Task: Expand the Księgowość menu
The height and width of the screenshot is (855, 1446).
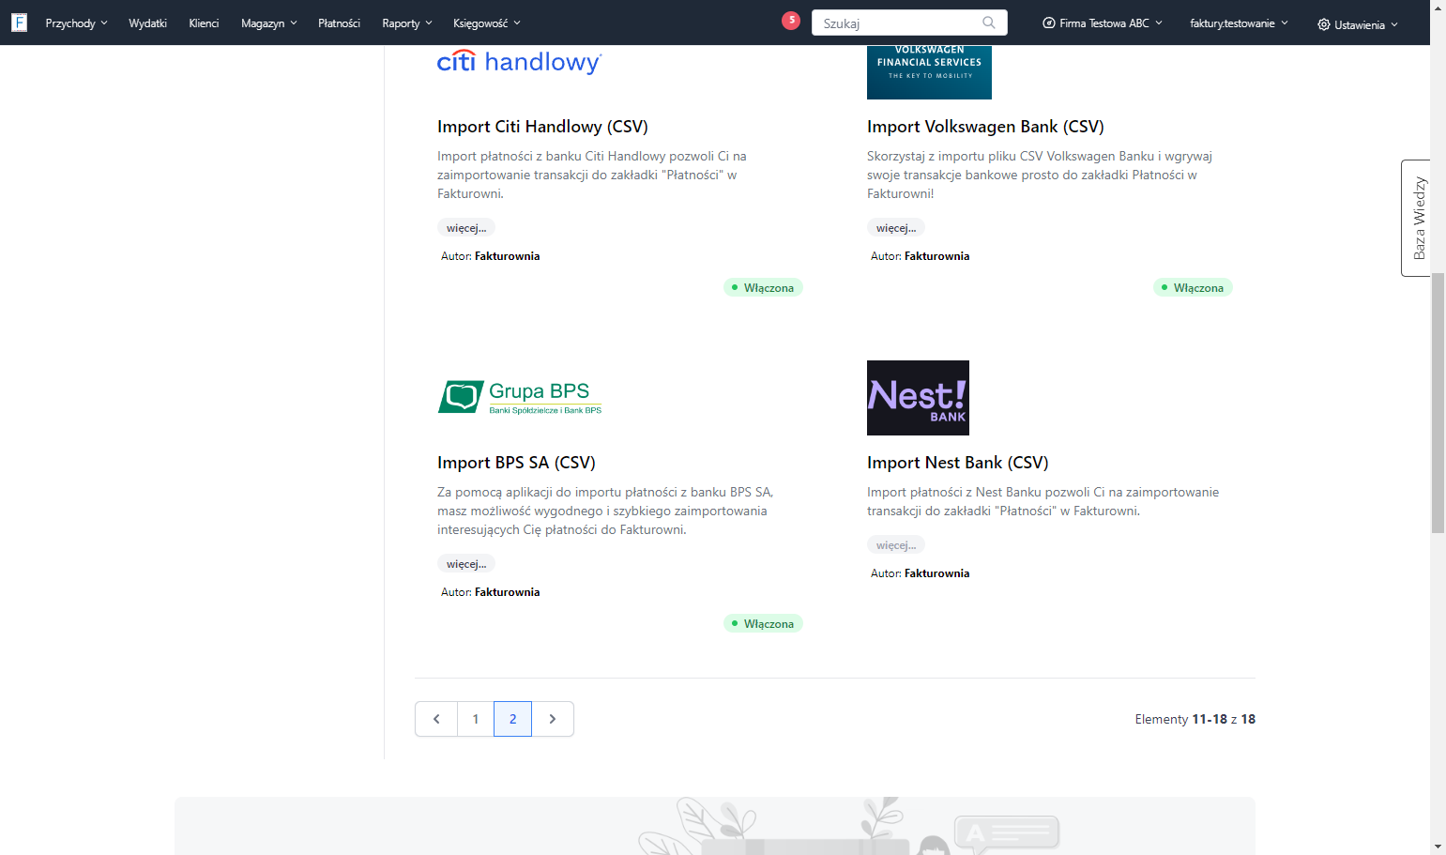Action: 486,23
